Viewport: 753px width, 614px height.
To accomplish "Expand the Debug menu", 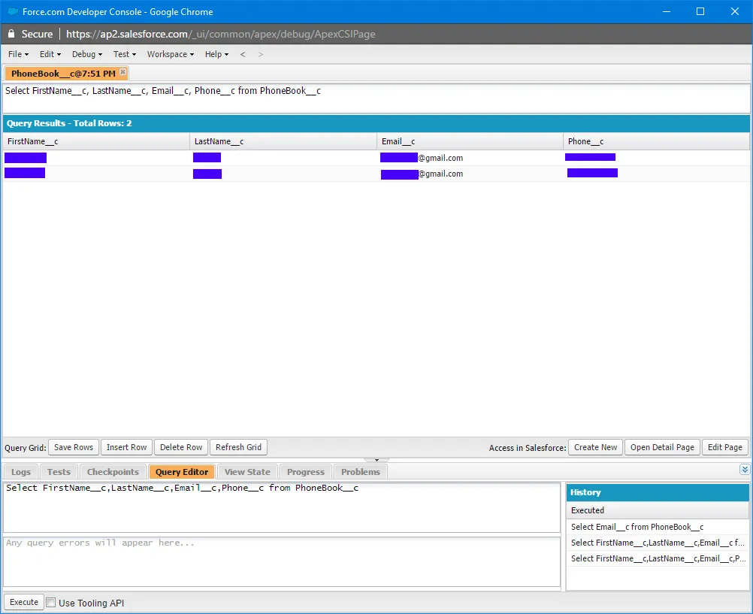I will coord(87,54).
